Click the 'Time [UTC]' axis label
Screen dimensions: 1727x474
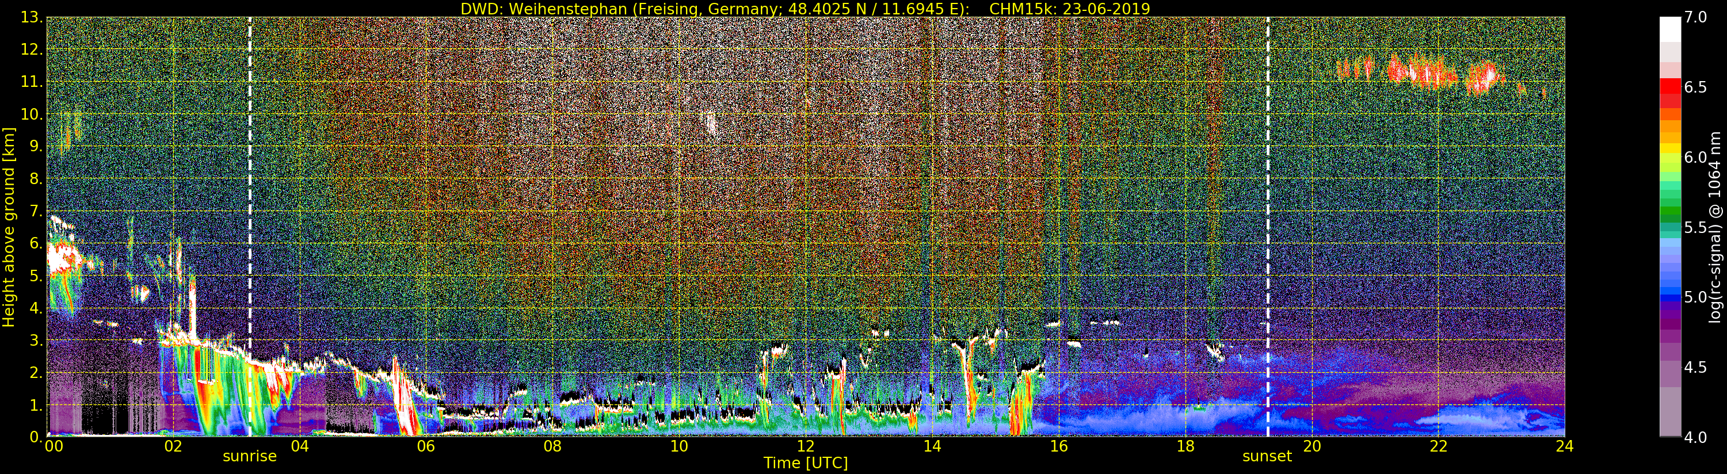[x=806, y=462]
